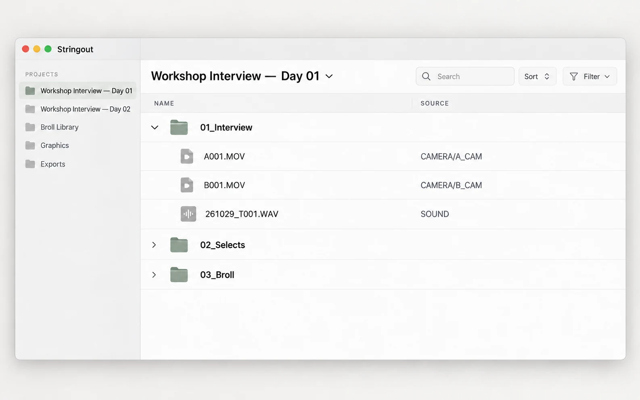The image size is (640, 400).
Task: Click the NAME column header
Action: pyautogui.click(x=164, y=103)
